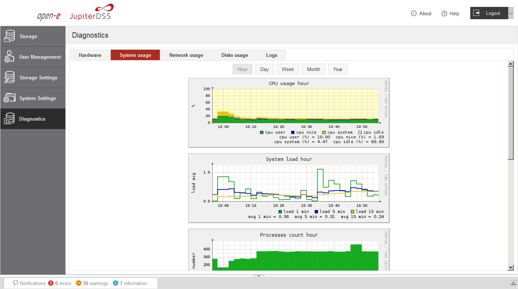Select the Diagnostics sidebar item

[x=33, y=119]
